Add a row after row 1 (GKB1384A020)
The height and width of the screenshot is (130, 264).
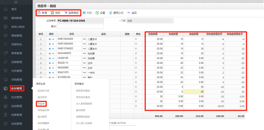50,39
